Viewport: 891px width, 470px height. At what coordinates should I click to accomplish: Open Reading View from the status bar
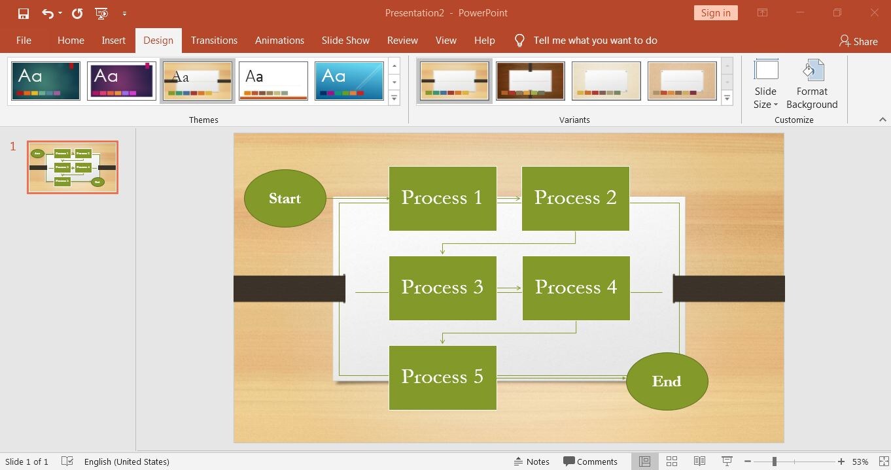(x=699, y=462)
